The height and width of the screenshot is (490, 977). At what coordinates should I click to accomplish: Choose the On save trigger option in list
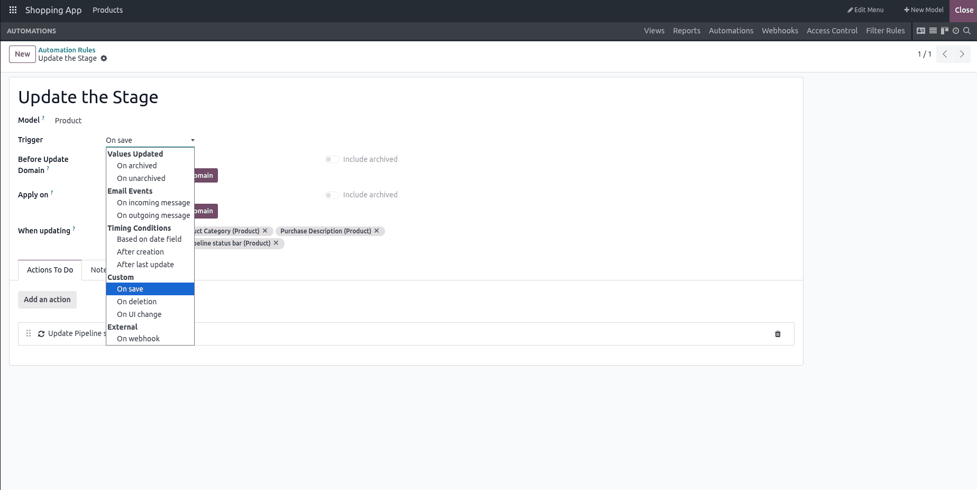tap(150, 289)
